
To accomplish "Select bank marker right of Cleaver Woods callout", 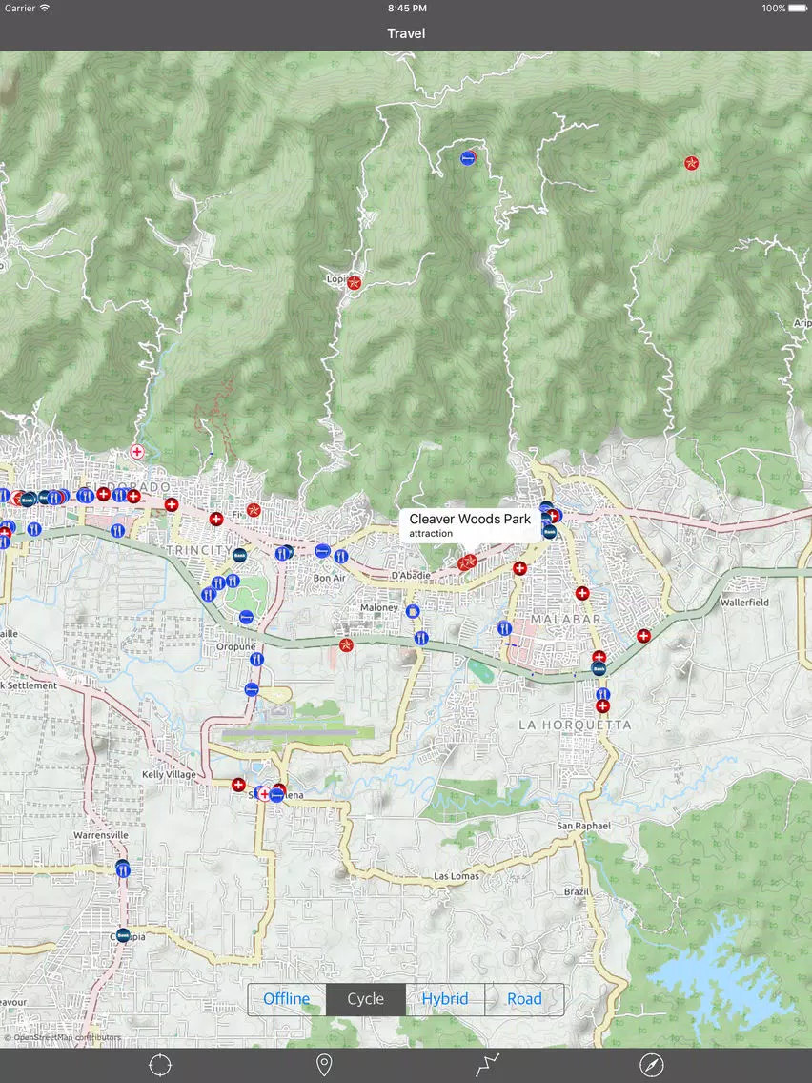I will 550,531.
